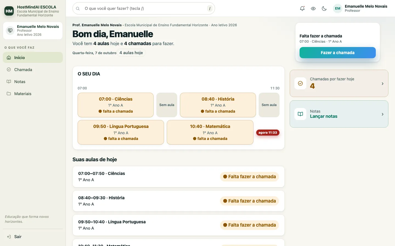The width and height of the screenshot is (395, 246).
Task: Click the '4 aulas hoje' pill
Action: tap(131, 53)
